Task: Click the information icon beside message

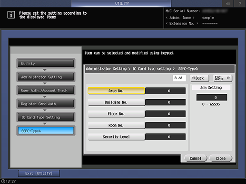Action: click(11, 15)
